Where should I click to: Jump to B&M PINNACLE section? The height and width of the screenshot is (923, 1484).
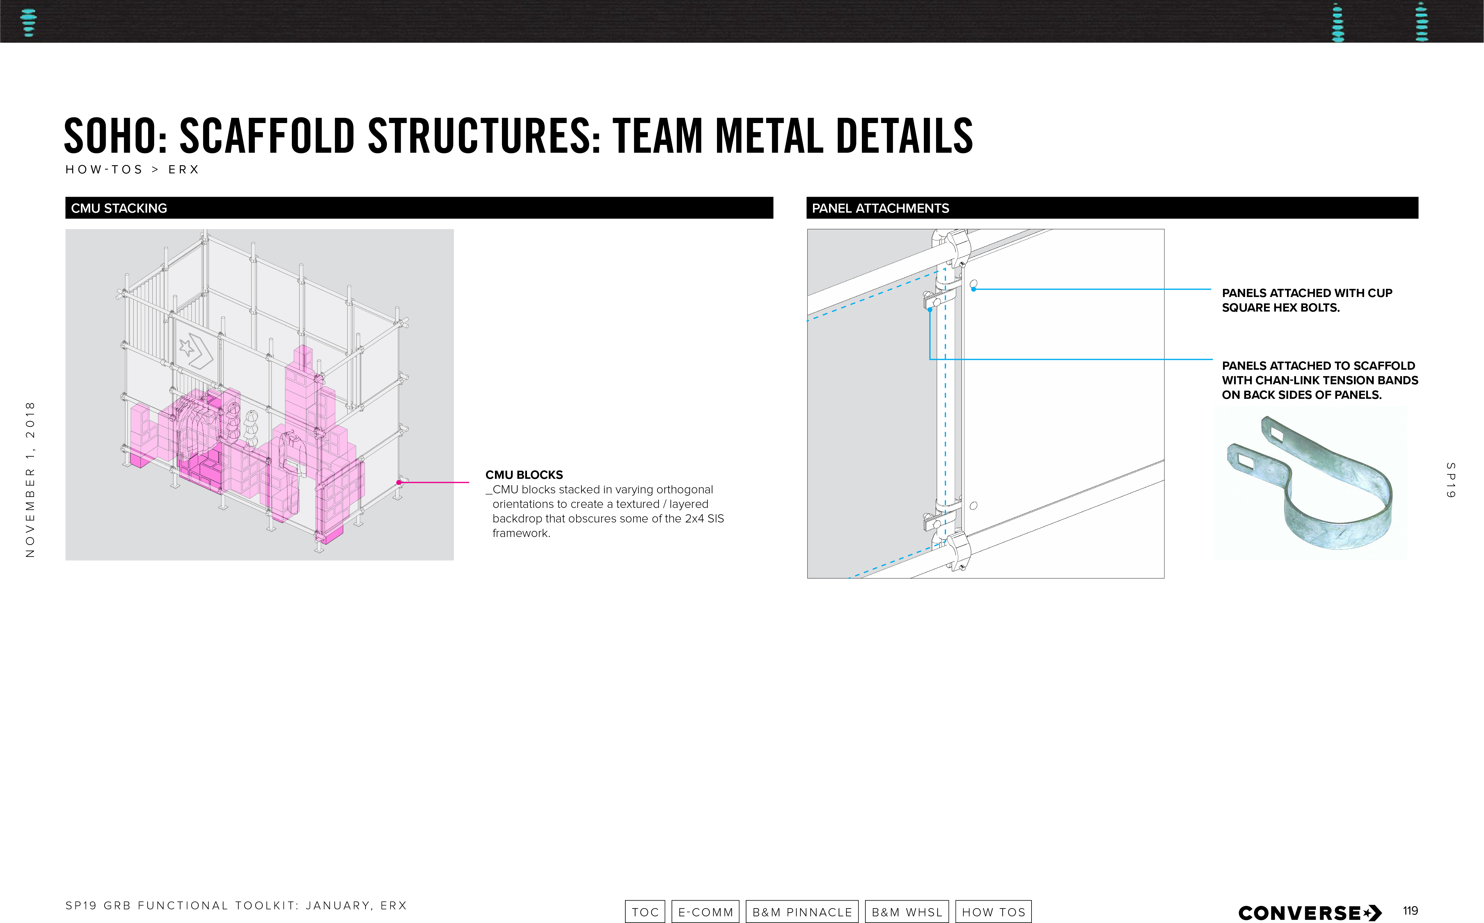point(802,911)
